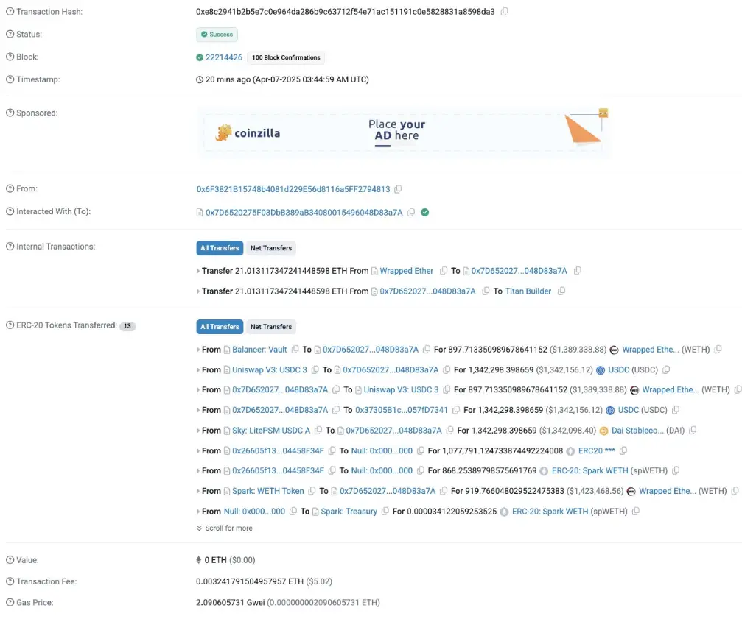Switch to Net Transfers for ERC-20 tokens
The height and width of the screenshot is (619, 742).
[x=270, y=327]
